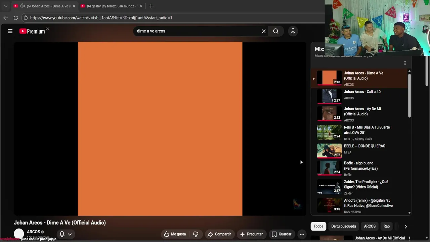430x242 pixels.
Task: Click the orange video player area
Action: tap(160, 129)
